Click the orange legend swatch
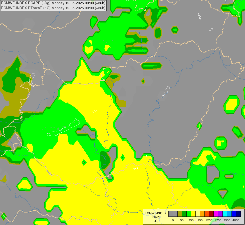245x225 pixels. (202, 214)
